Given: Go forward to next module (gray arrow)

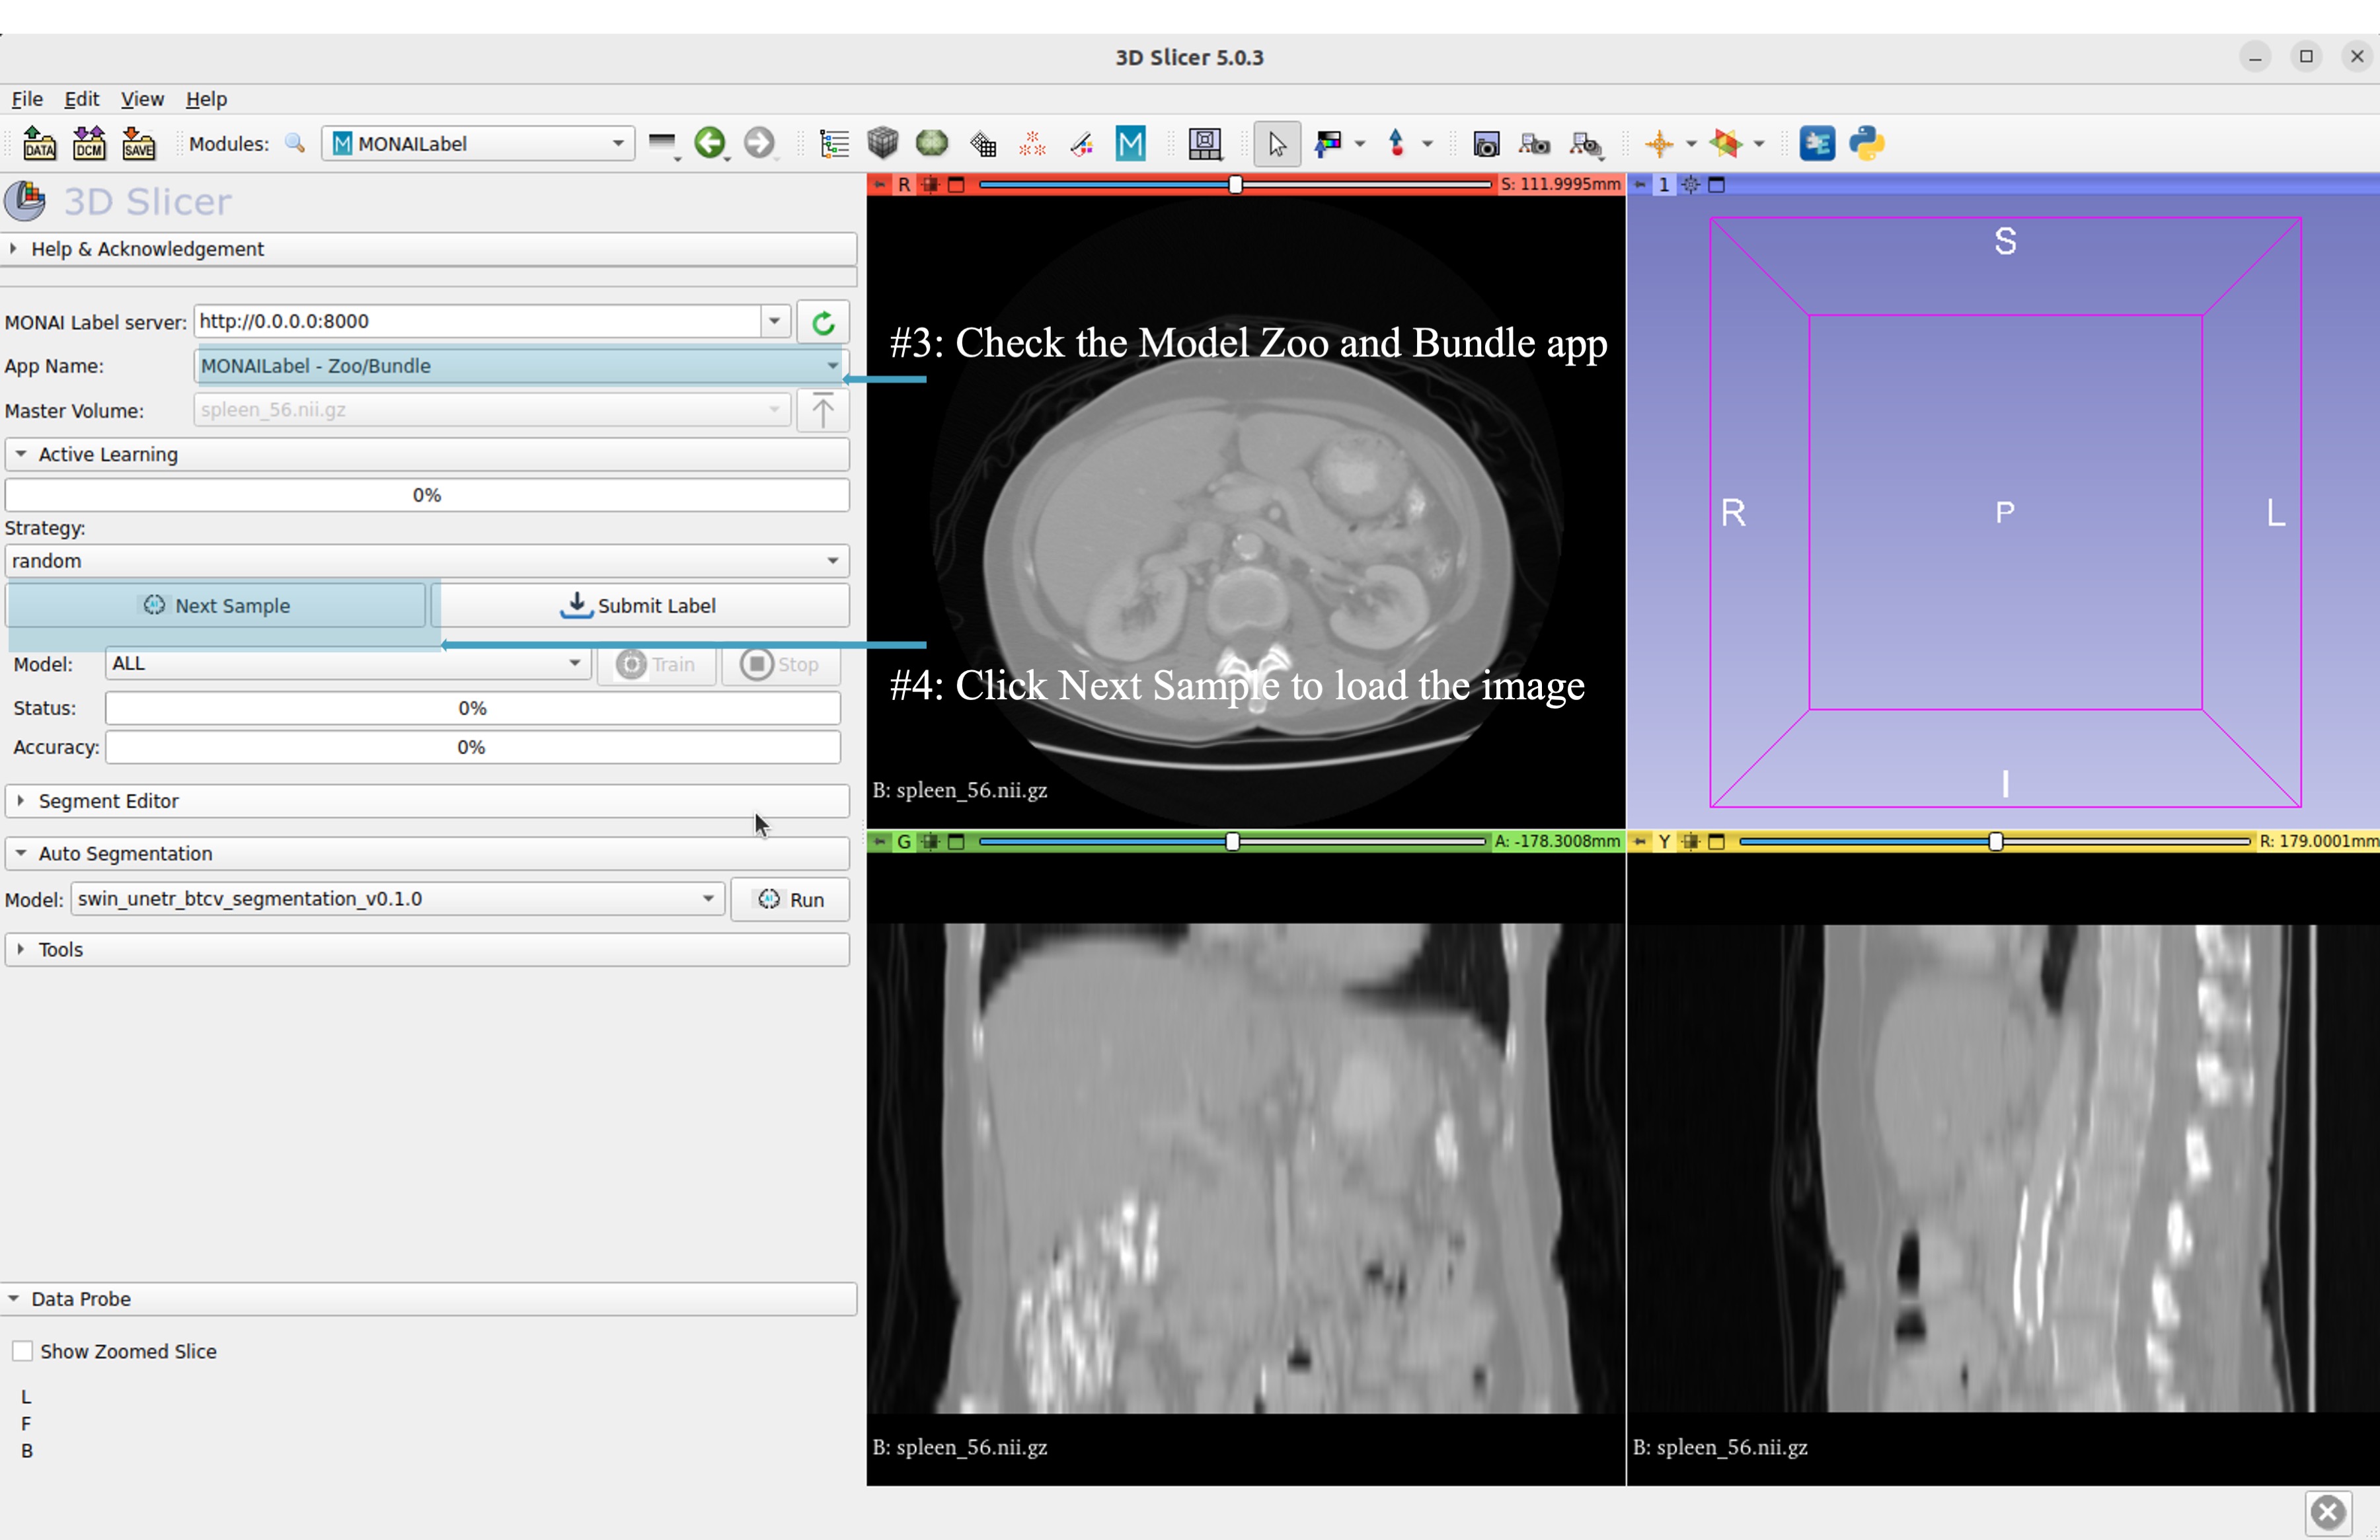Looking at the screenshot, I should pyautogui.click(x=759, y=143).
